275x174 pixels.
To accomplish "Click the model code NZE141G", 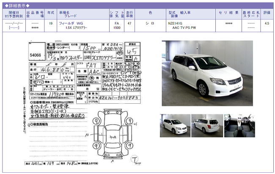I will point(175,23).
